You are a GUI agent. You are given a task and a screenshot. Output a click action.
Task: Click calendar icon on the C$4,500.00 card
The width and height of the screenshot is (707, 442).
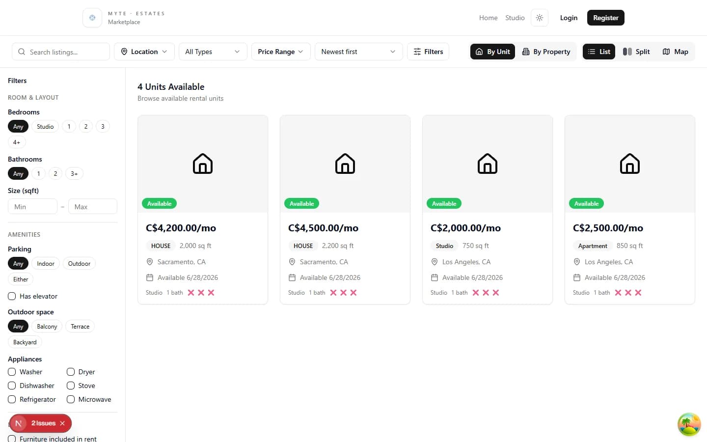coord(292,277)
